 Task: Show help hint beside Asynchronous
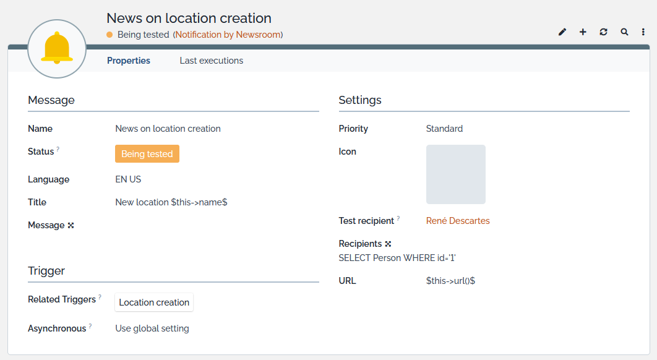click(x=90, y=326)
